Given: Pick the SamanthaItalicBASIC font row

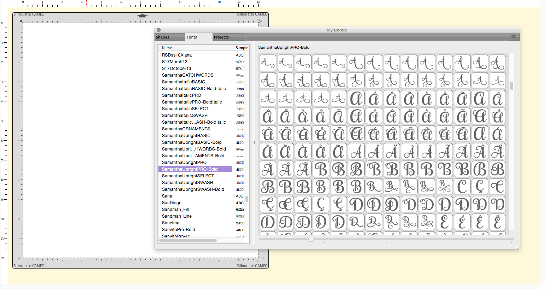Looking at the screenshot, I should pos(202,82).
